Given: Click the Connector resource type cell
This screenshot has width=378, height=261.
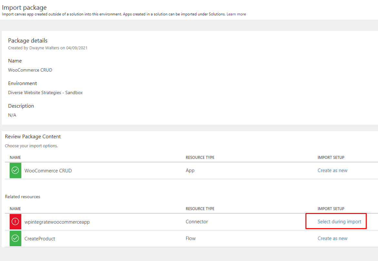Looking at the screenshot, I should point(196,221).
